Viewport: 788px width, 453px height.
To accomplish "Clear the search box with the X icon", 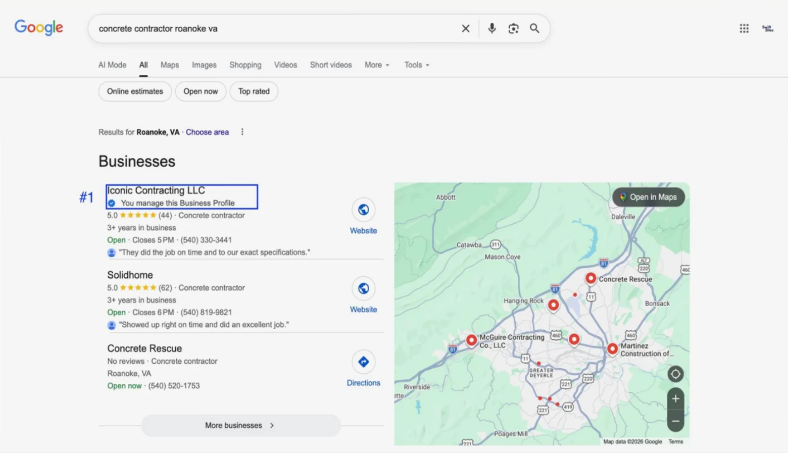I will [466, 29].
